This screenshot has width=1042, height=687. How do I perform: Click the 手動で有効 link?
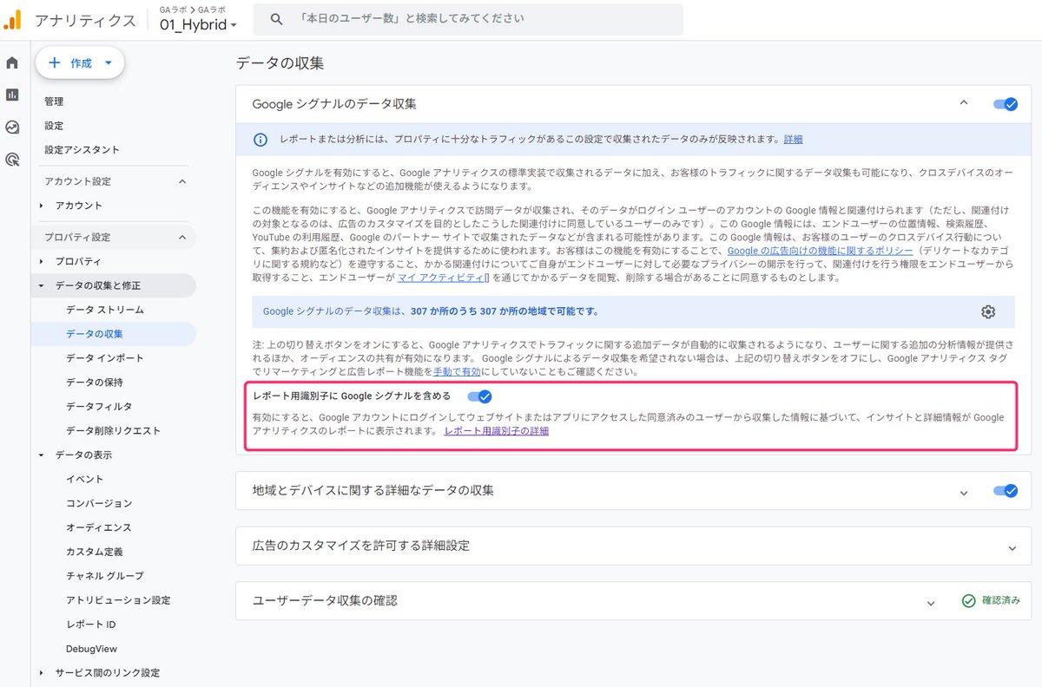(457, 372)
